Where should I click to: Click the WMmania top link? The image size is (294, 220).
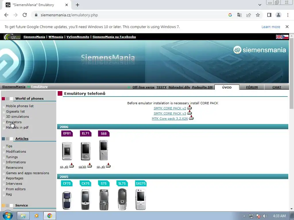(56, 37)
